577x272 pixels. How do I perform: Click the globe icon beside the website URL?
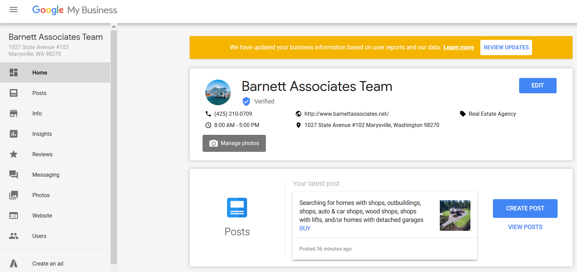pyautogui.click(x=299, y=114)
